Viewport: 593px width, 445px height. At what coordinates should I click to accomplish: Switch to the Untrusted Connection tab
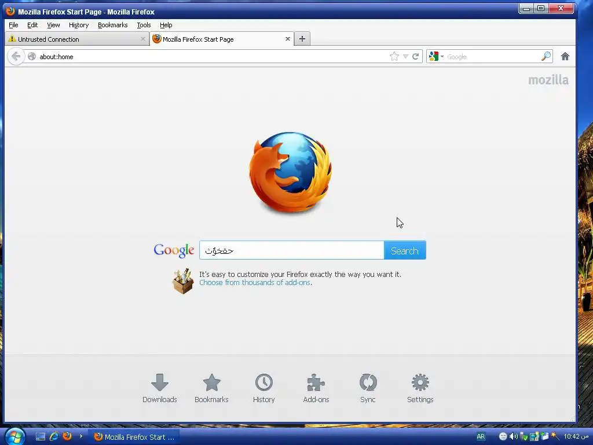(77, 39)
